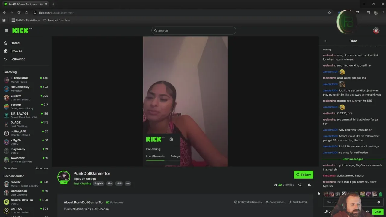Click the KICK logo
This screenshot has width=386, height=217.
tap(22, 30)
